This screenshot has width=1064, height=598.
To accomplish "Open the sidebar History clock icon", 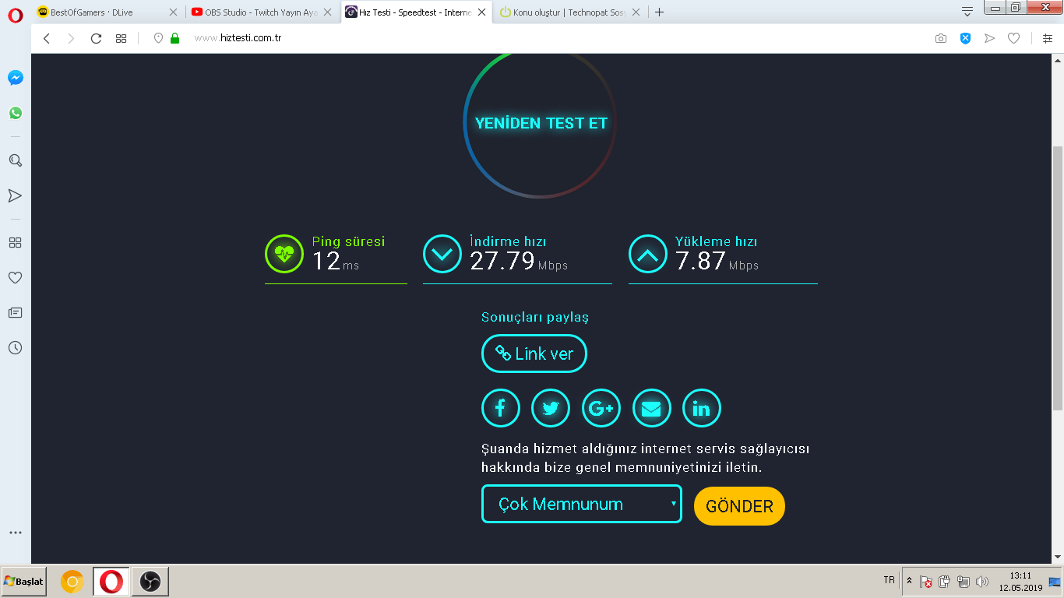I will coord(15,348).
